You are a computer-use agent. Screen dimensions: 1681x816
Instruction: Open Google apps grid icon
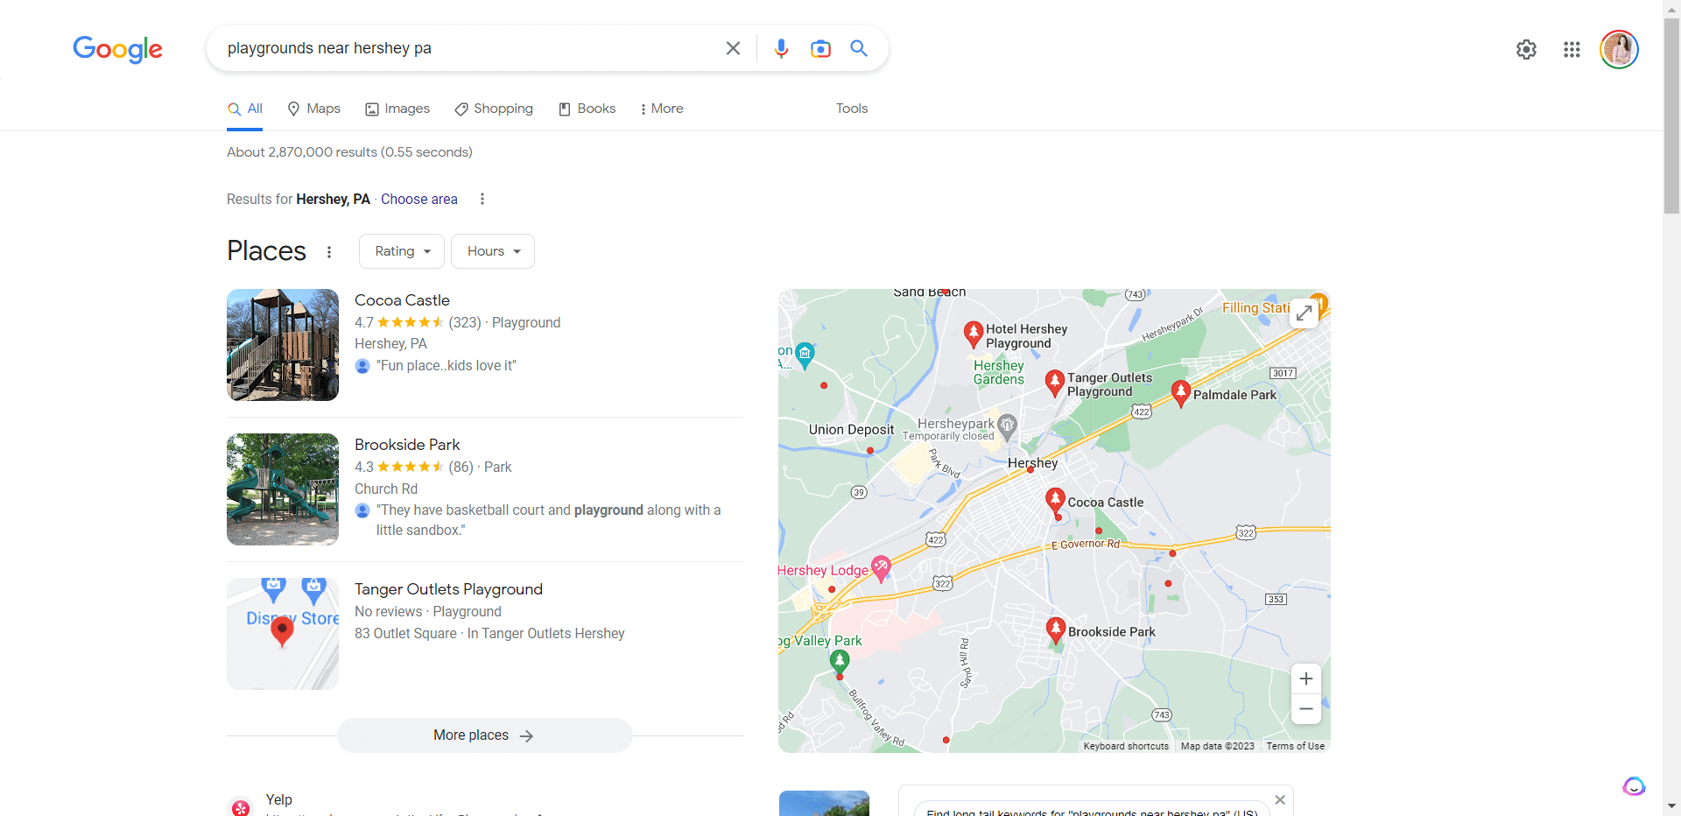point(1572,50)
